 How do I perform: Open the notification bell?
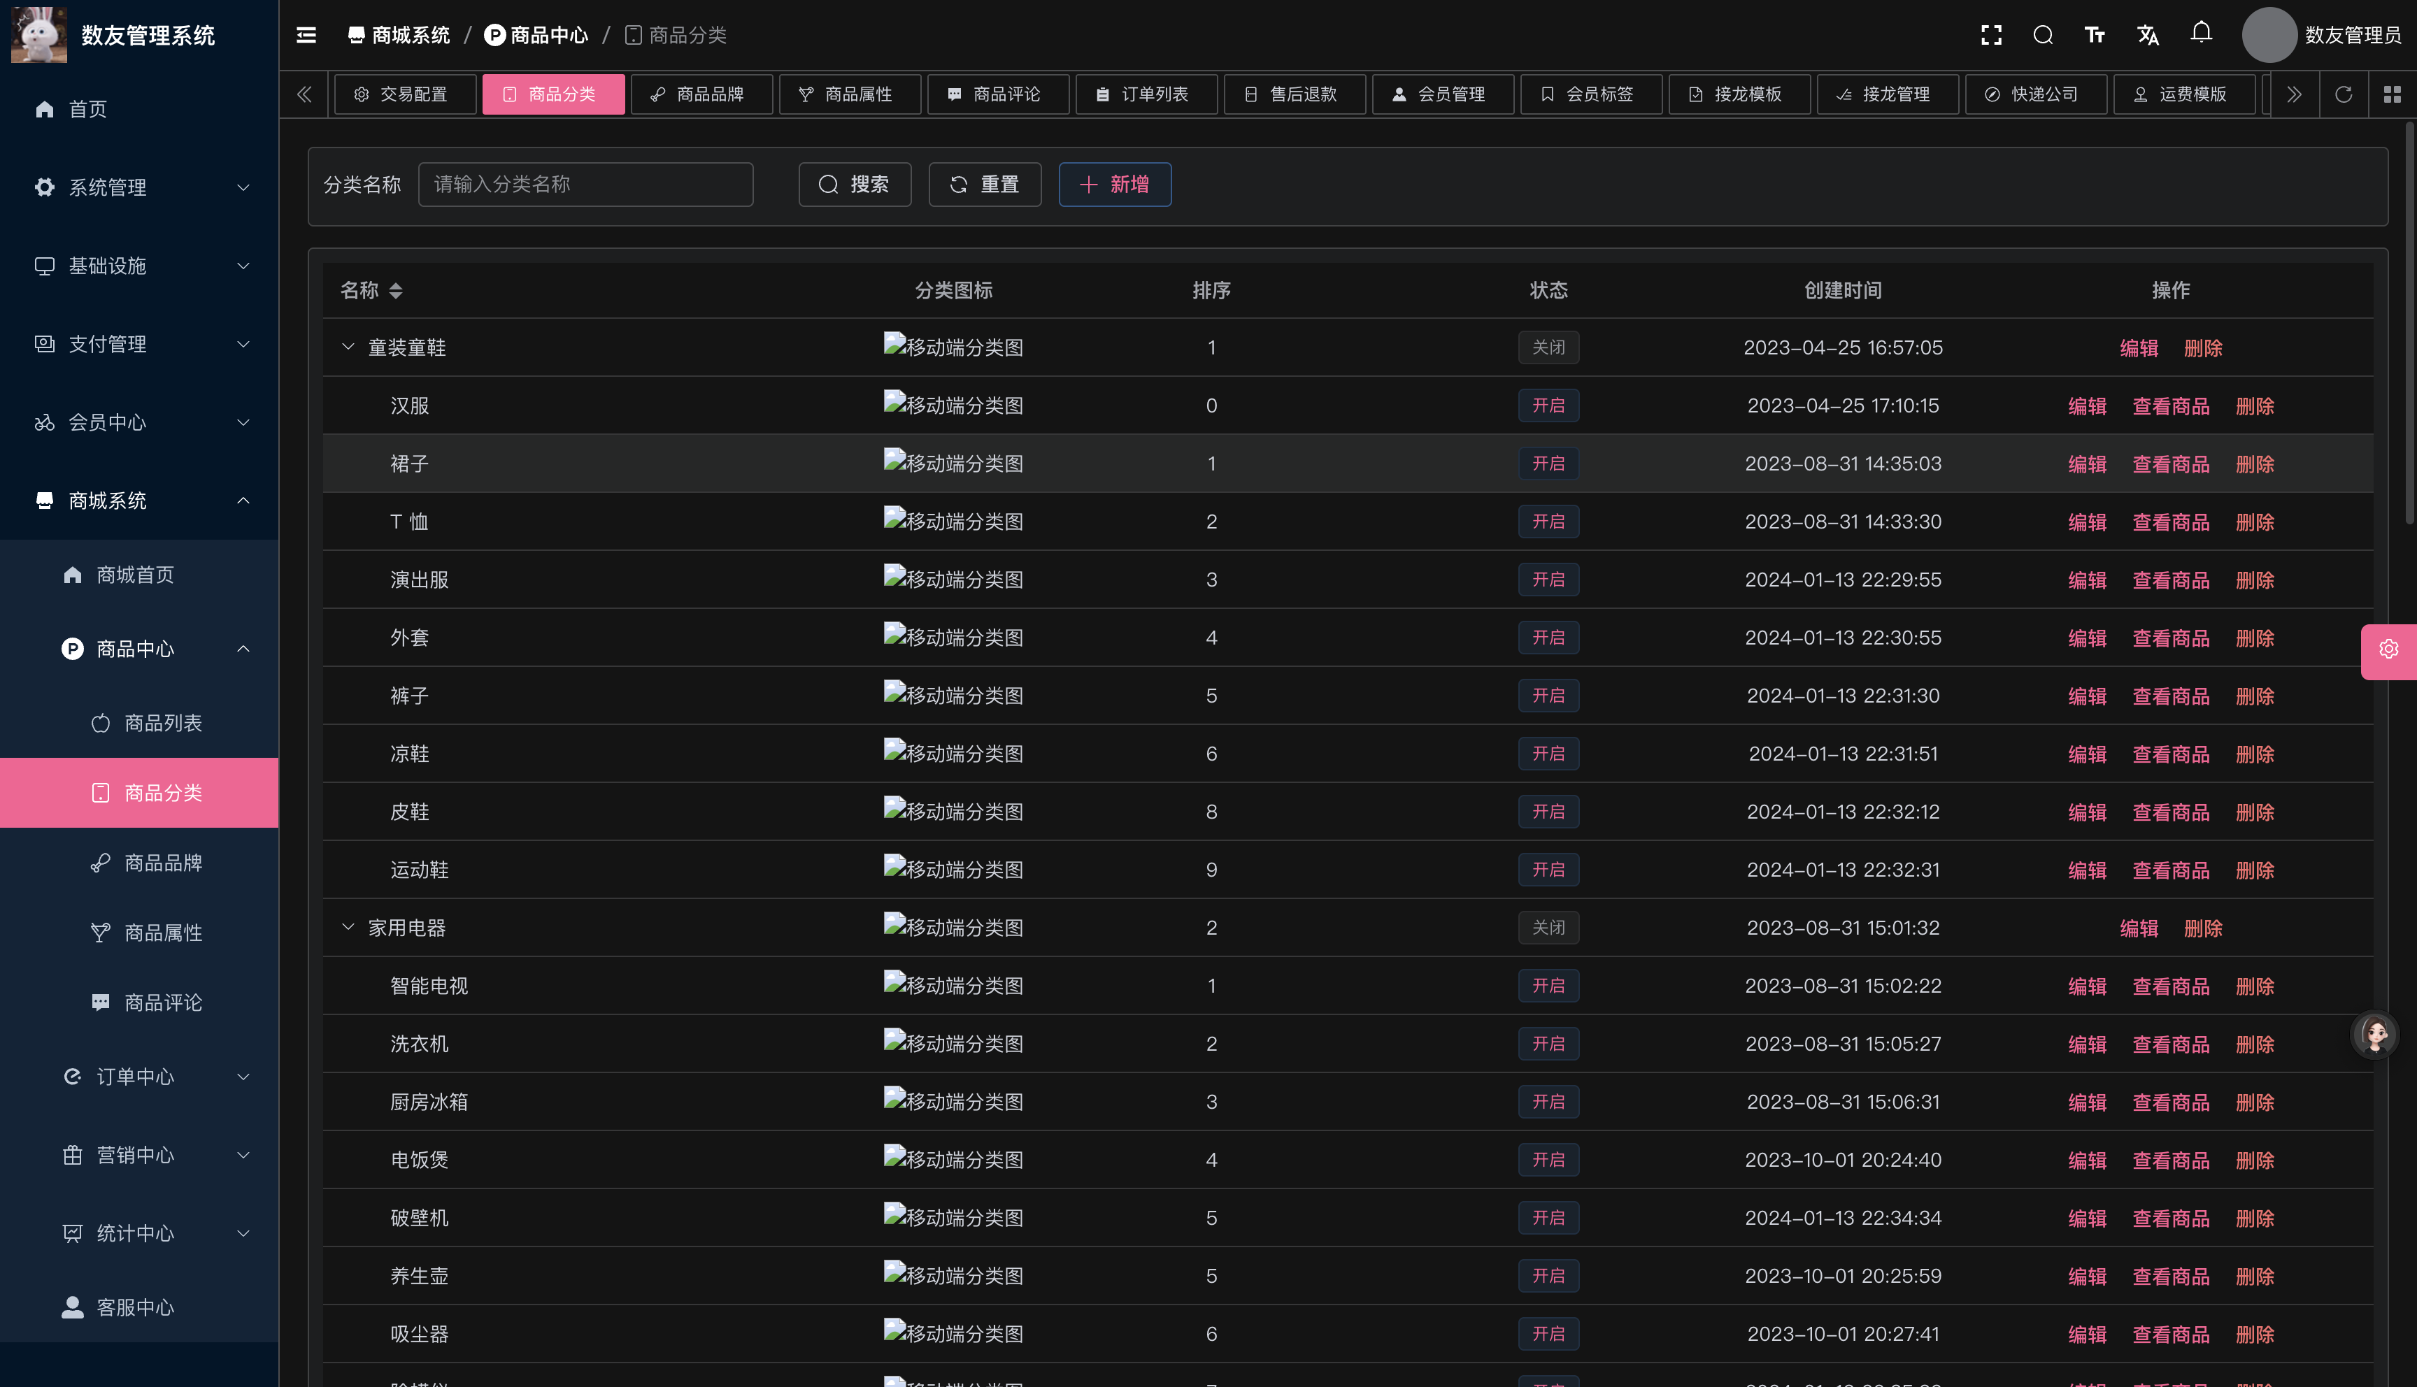pos(2201,34)
